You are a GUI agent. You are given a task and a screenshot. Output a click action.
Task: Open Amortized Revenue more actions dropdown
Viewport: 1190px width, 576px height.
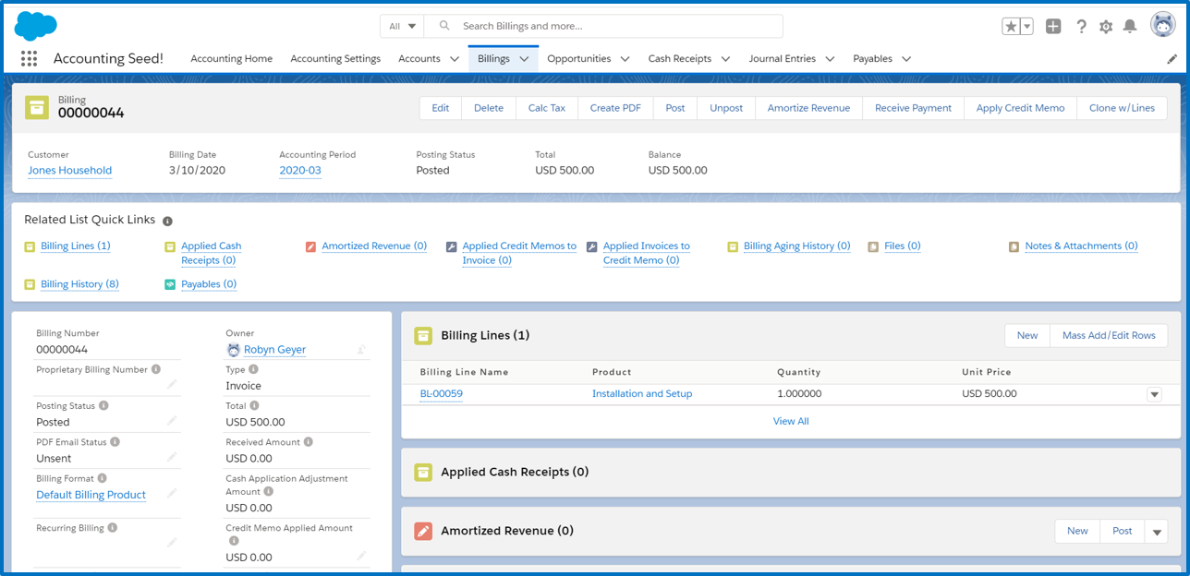click(1156, 531)
